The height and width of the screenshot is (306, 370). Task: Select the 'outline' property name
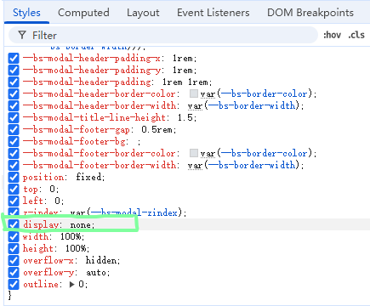point(41,284)
